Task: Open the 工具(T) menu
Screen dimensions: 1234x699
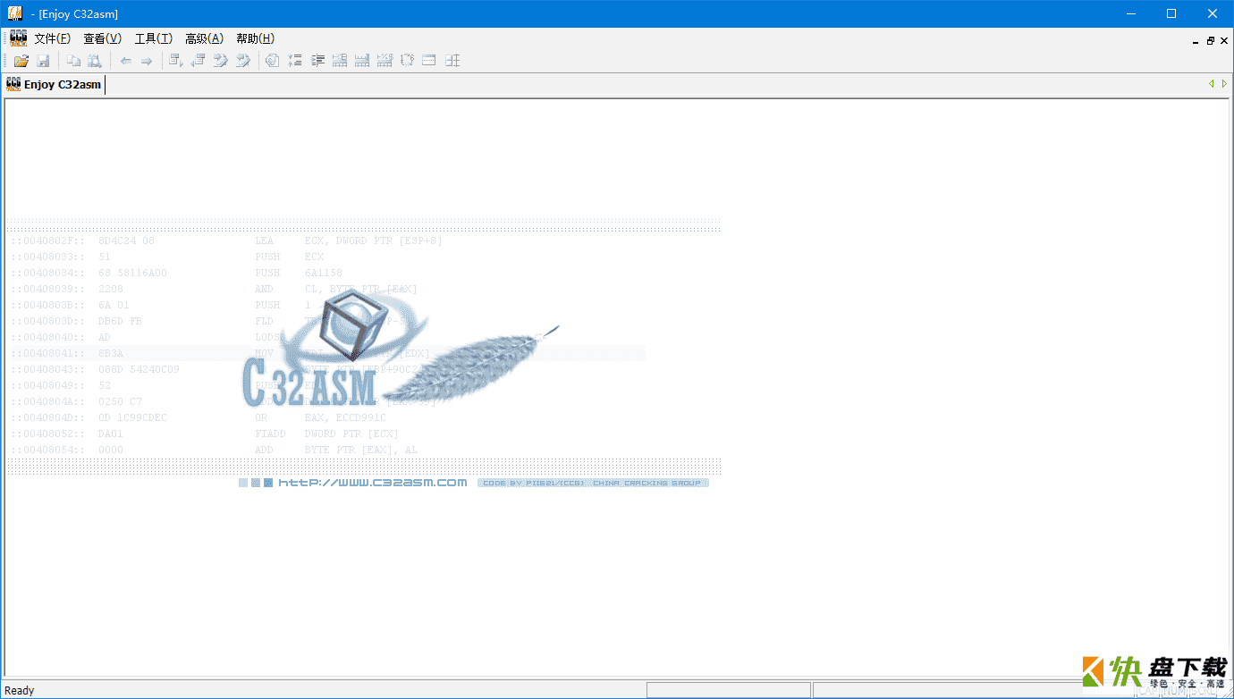Action: pos(154,38)
